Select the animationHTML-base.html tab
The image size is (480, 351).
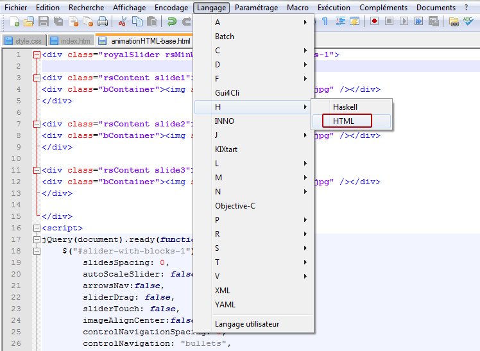tap(144, 40)
